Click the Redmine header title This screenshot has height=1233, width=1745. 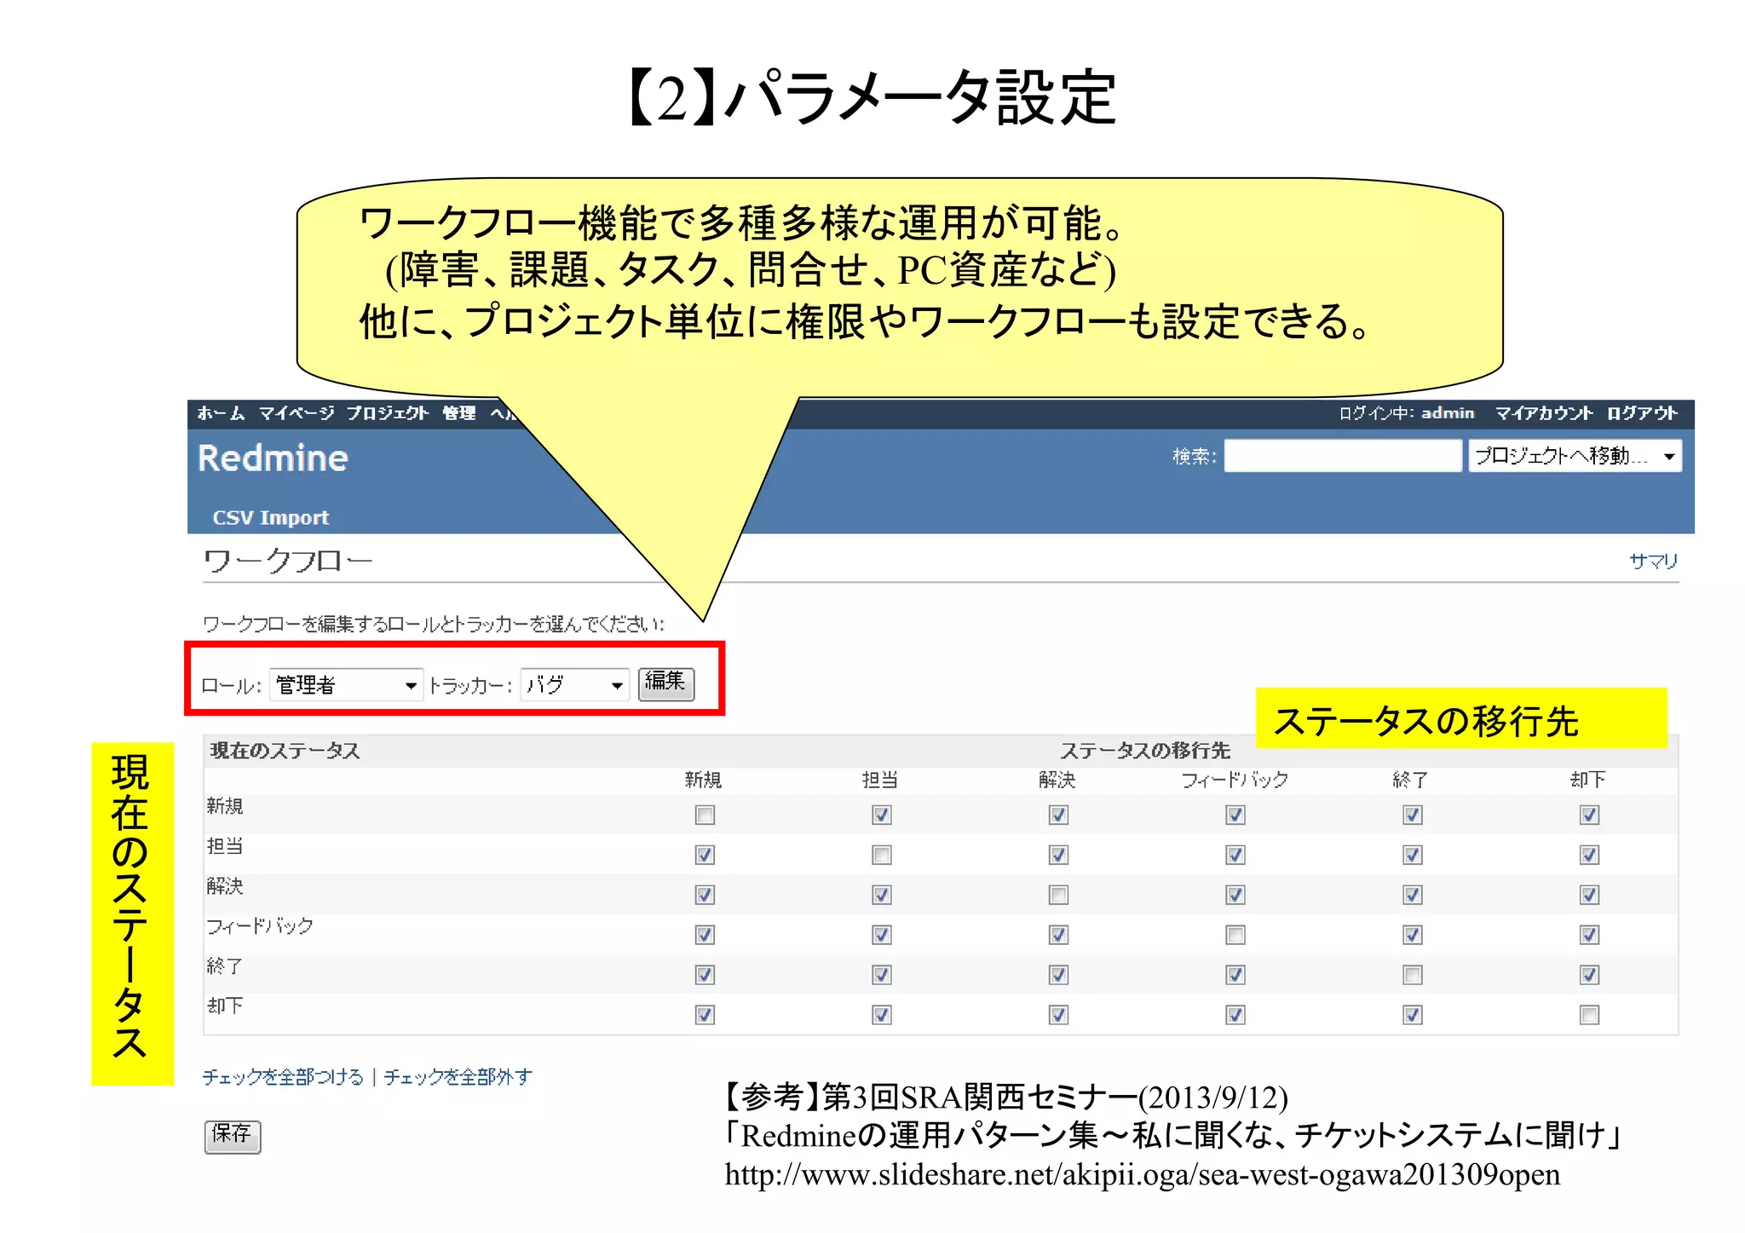273,458
